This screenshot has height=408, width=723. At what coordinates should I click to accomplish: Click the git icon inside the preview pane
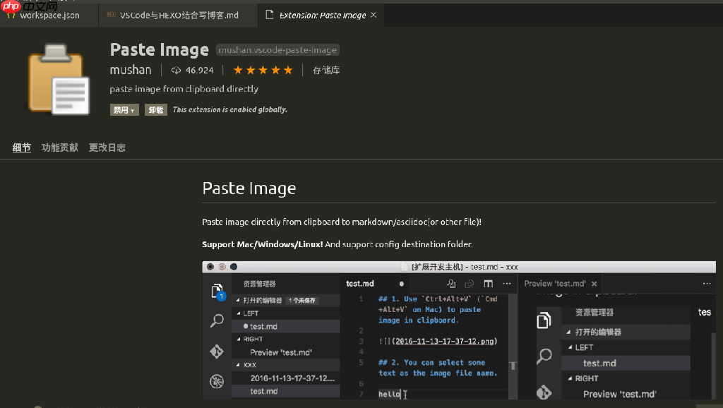(544, 392)
